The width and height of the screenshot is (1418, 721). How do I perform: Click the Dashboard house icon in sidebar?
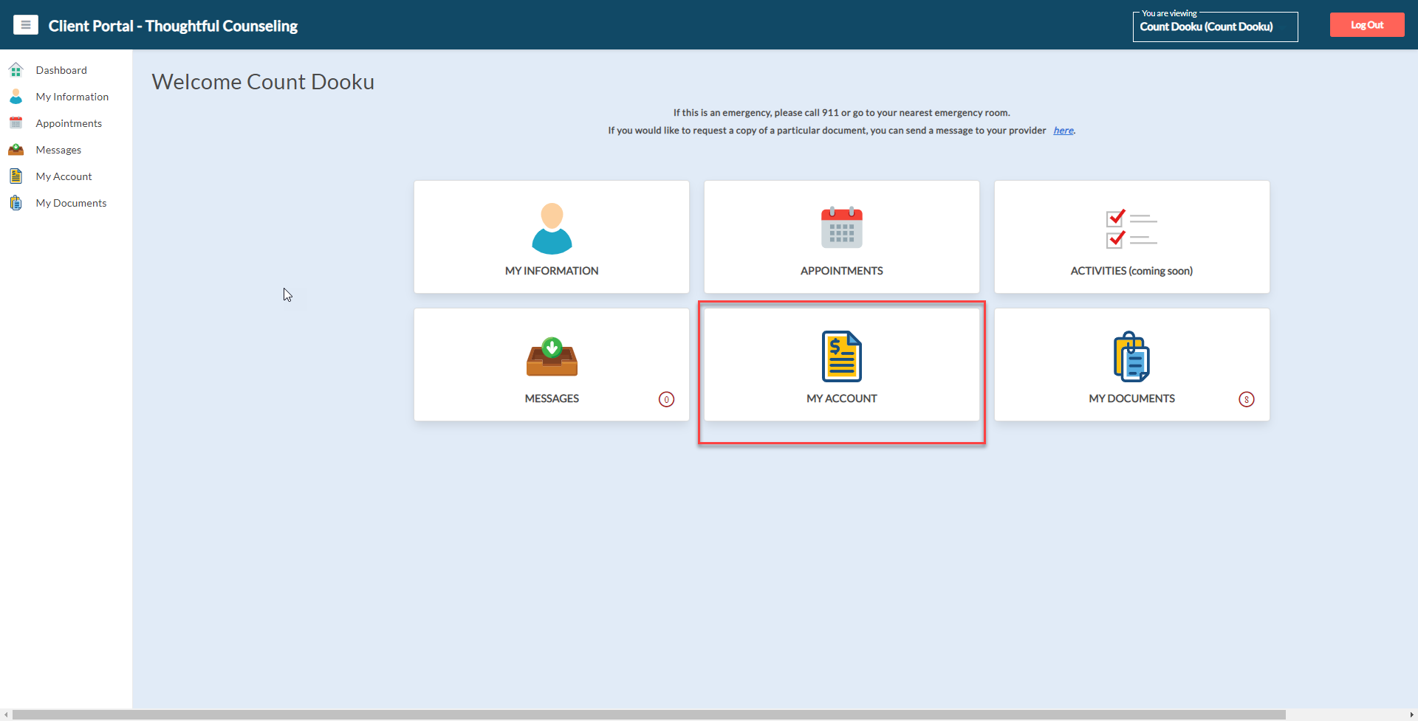[x=16, y=70]
